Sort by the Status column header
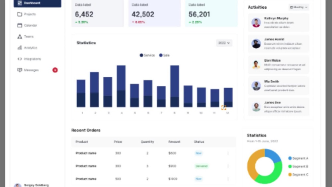This screenshot has height=187, width=332. tap(199, 142)
